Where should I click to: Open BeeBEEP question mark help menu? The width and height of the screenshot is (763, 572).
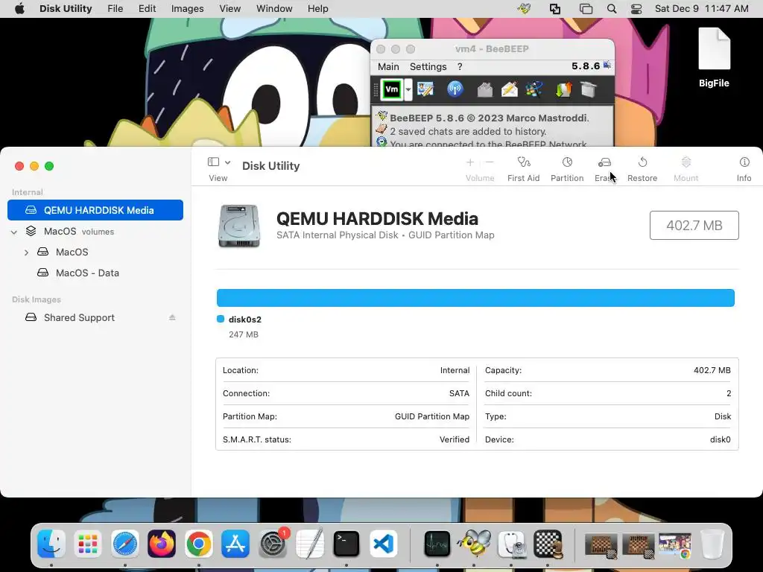point(460,66)
